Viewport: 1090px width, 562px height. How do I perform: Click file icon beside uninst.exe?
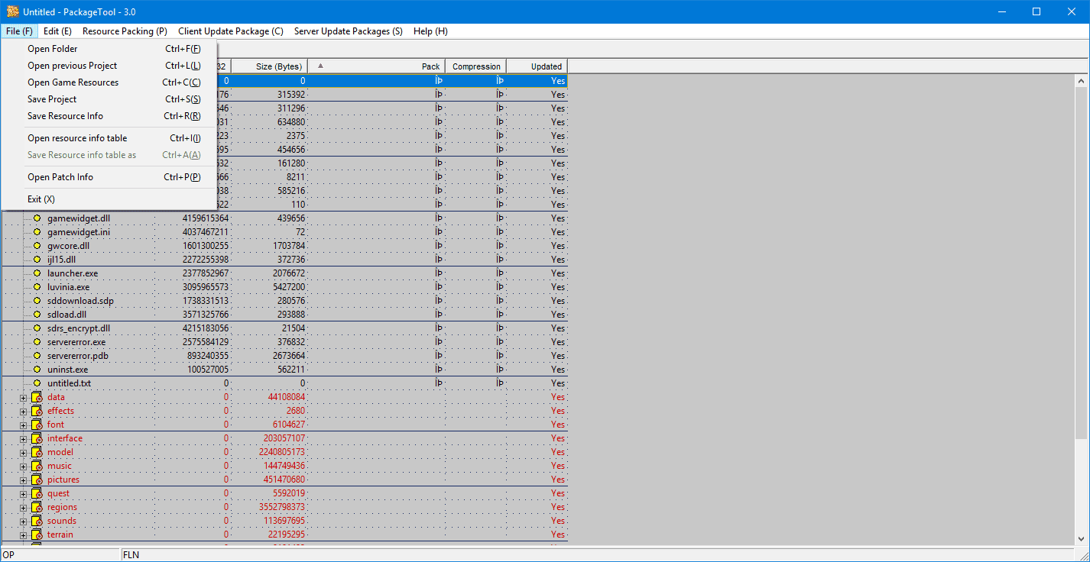[37, 370]
